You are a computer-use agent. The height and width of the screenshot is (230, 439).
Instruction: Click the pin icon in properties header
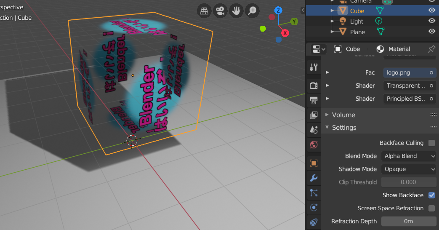pyautogui.click(x=431, y=49)
